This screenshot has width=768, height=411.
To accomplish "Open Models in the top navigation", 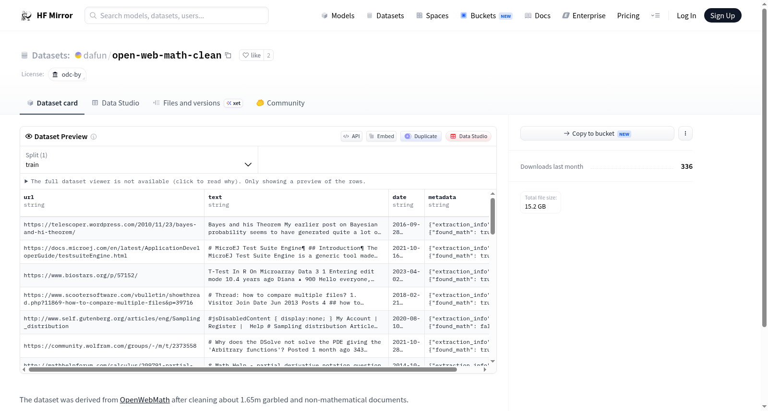I will point(338,16).
